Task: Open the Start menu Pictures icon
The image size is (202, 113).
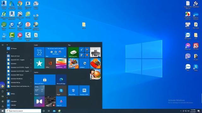Action: [3, 96]
